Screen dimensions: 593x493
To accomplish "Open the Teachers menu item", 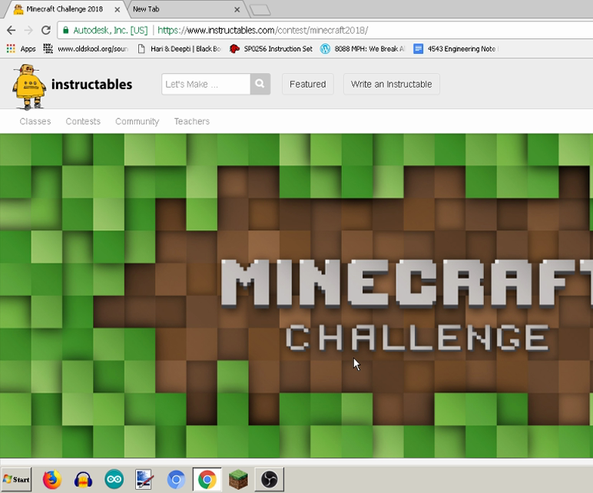I will [x=192, y=121].
